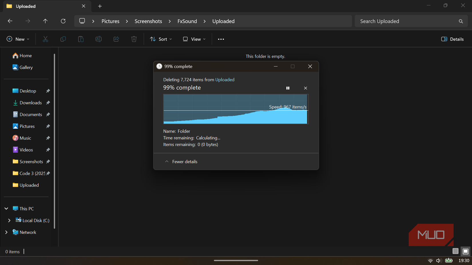
Task: Click the Delete trash icon
Action: [134, 39]
